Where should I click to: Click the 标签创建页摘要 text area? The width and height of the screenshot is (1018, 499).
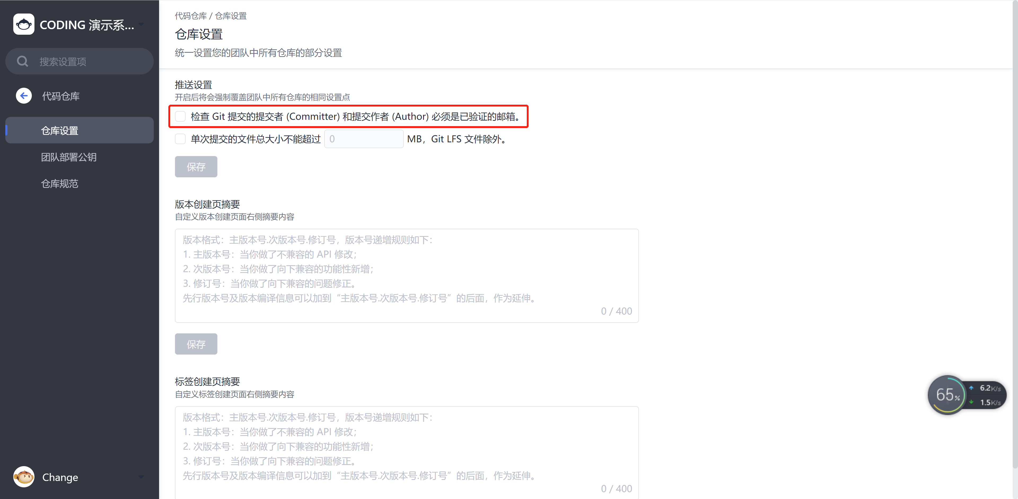click(x=407, y=453)
